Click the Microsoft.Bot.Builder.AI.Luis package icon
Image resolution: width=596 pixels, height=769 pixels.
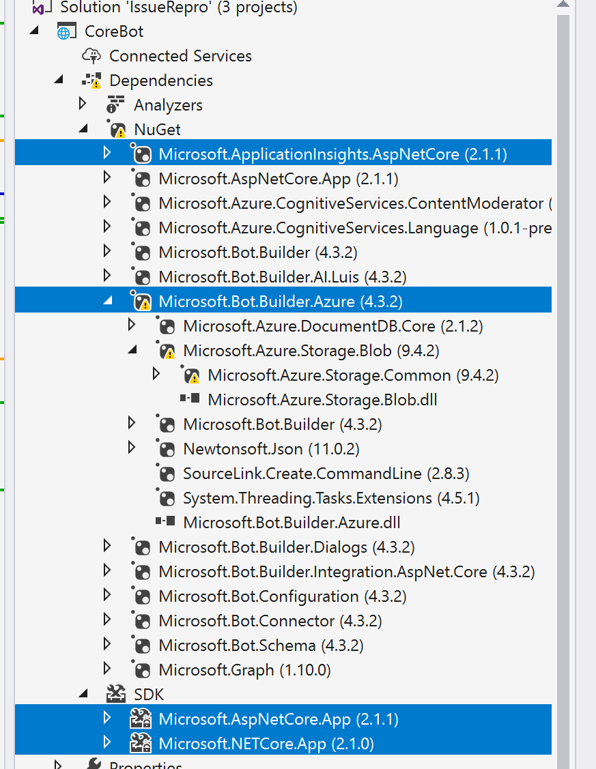(141, 276)
